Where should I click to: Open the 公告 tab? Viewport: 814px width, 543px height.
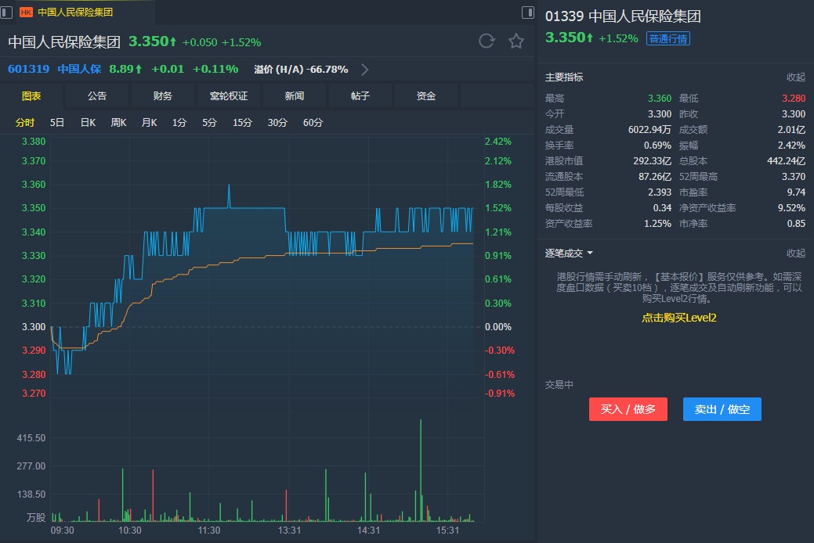(x=97, y=96)
